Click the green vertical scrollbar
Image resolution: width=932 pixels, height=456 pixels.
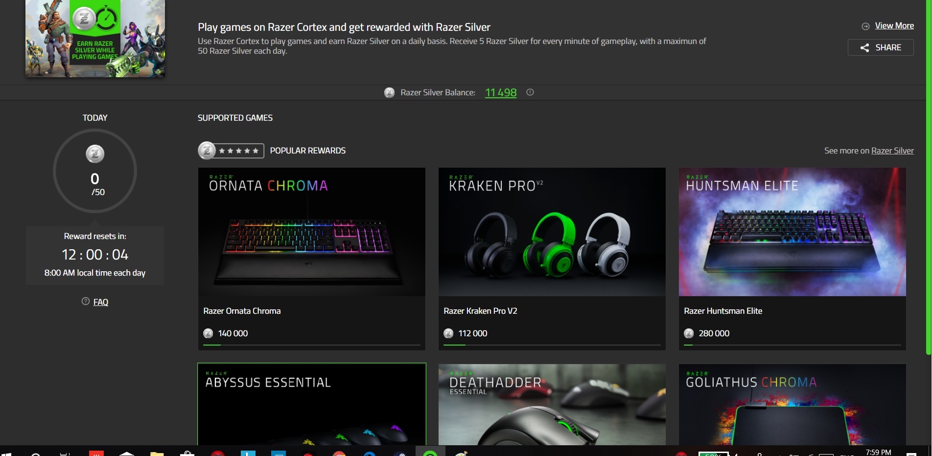click(x=929, y=177)
